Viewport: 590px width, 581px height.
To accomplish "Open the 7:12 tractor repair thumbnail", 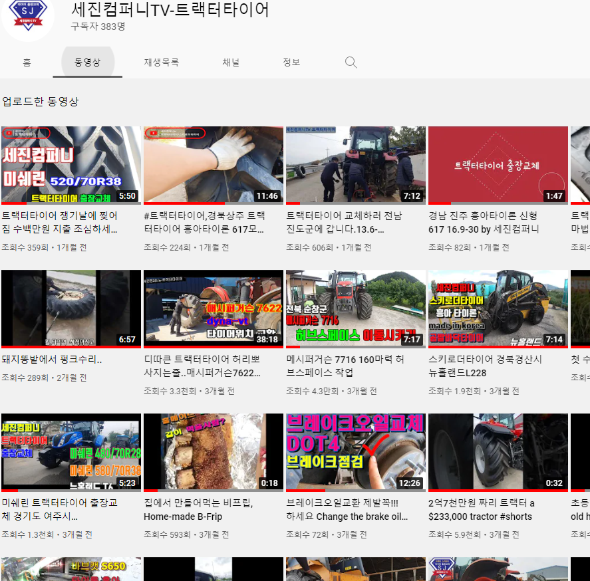I will (x=356, y=165).
